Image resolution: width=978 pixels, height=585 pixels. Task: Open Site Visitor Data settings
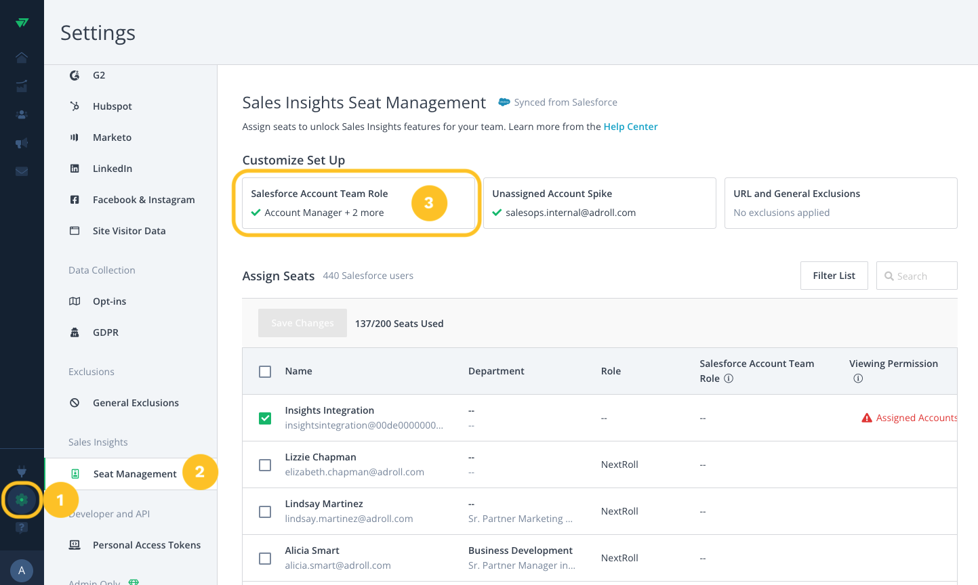131,231
